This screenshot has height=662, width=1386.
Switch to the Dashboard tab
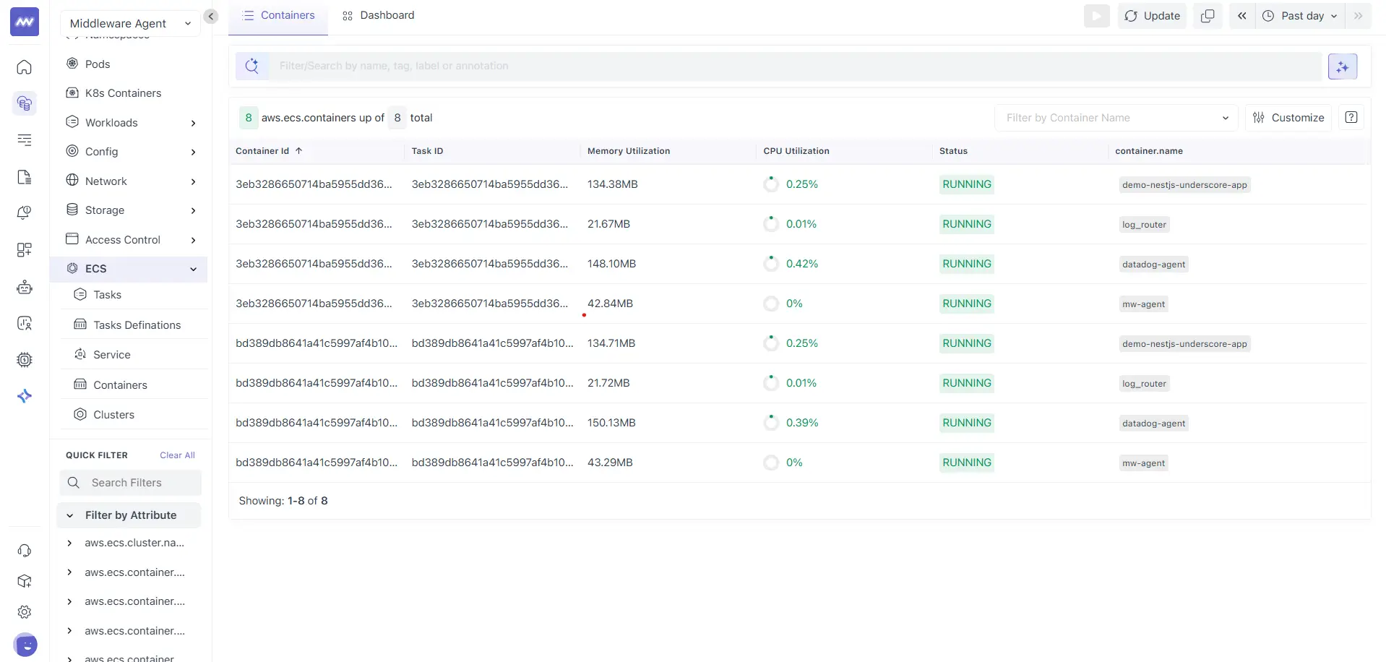(378, 16)
